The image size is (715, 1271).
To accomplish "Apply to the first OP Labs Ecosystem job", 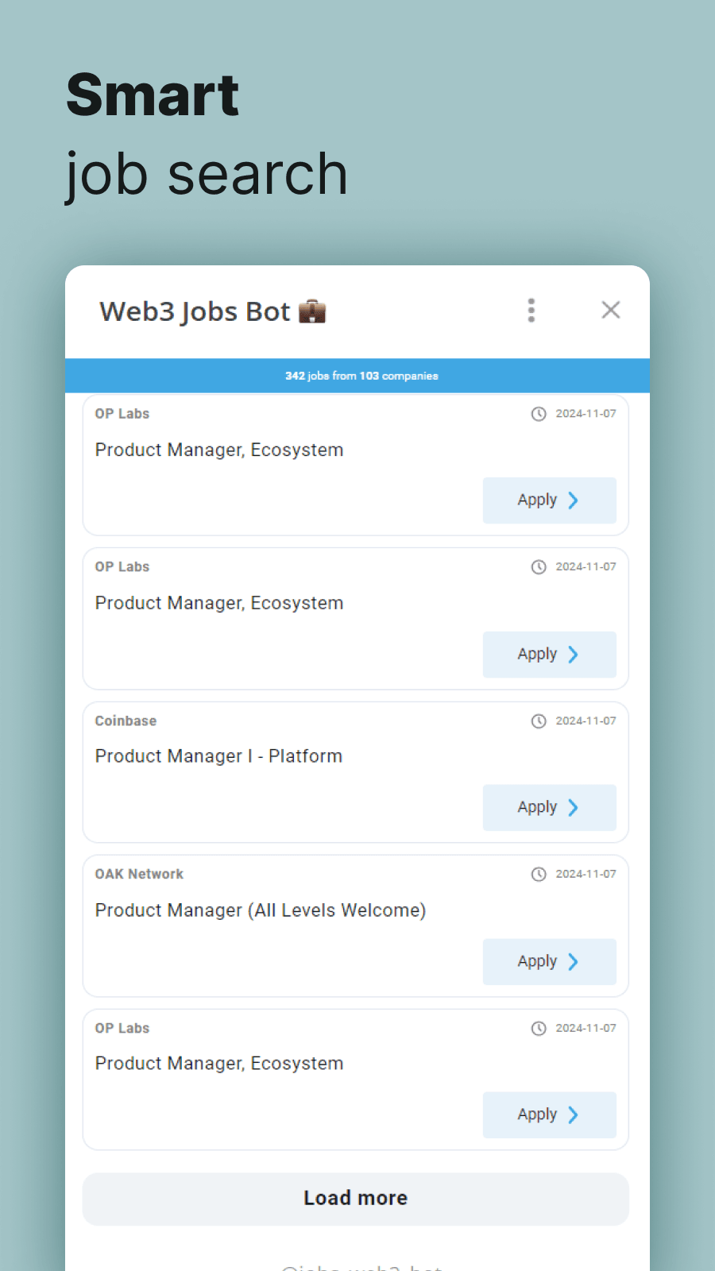I will point(549,500).
